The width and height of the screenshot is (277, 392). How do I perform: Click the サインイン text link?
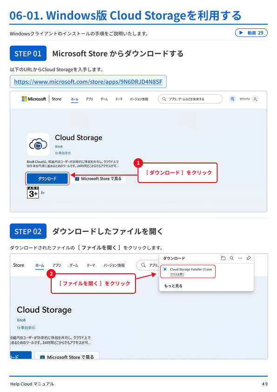click(245, 99)
